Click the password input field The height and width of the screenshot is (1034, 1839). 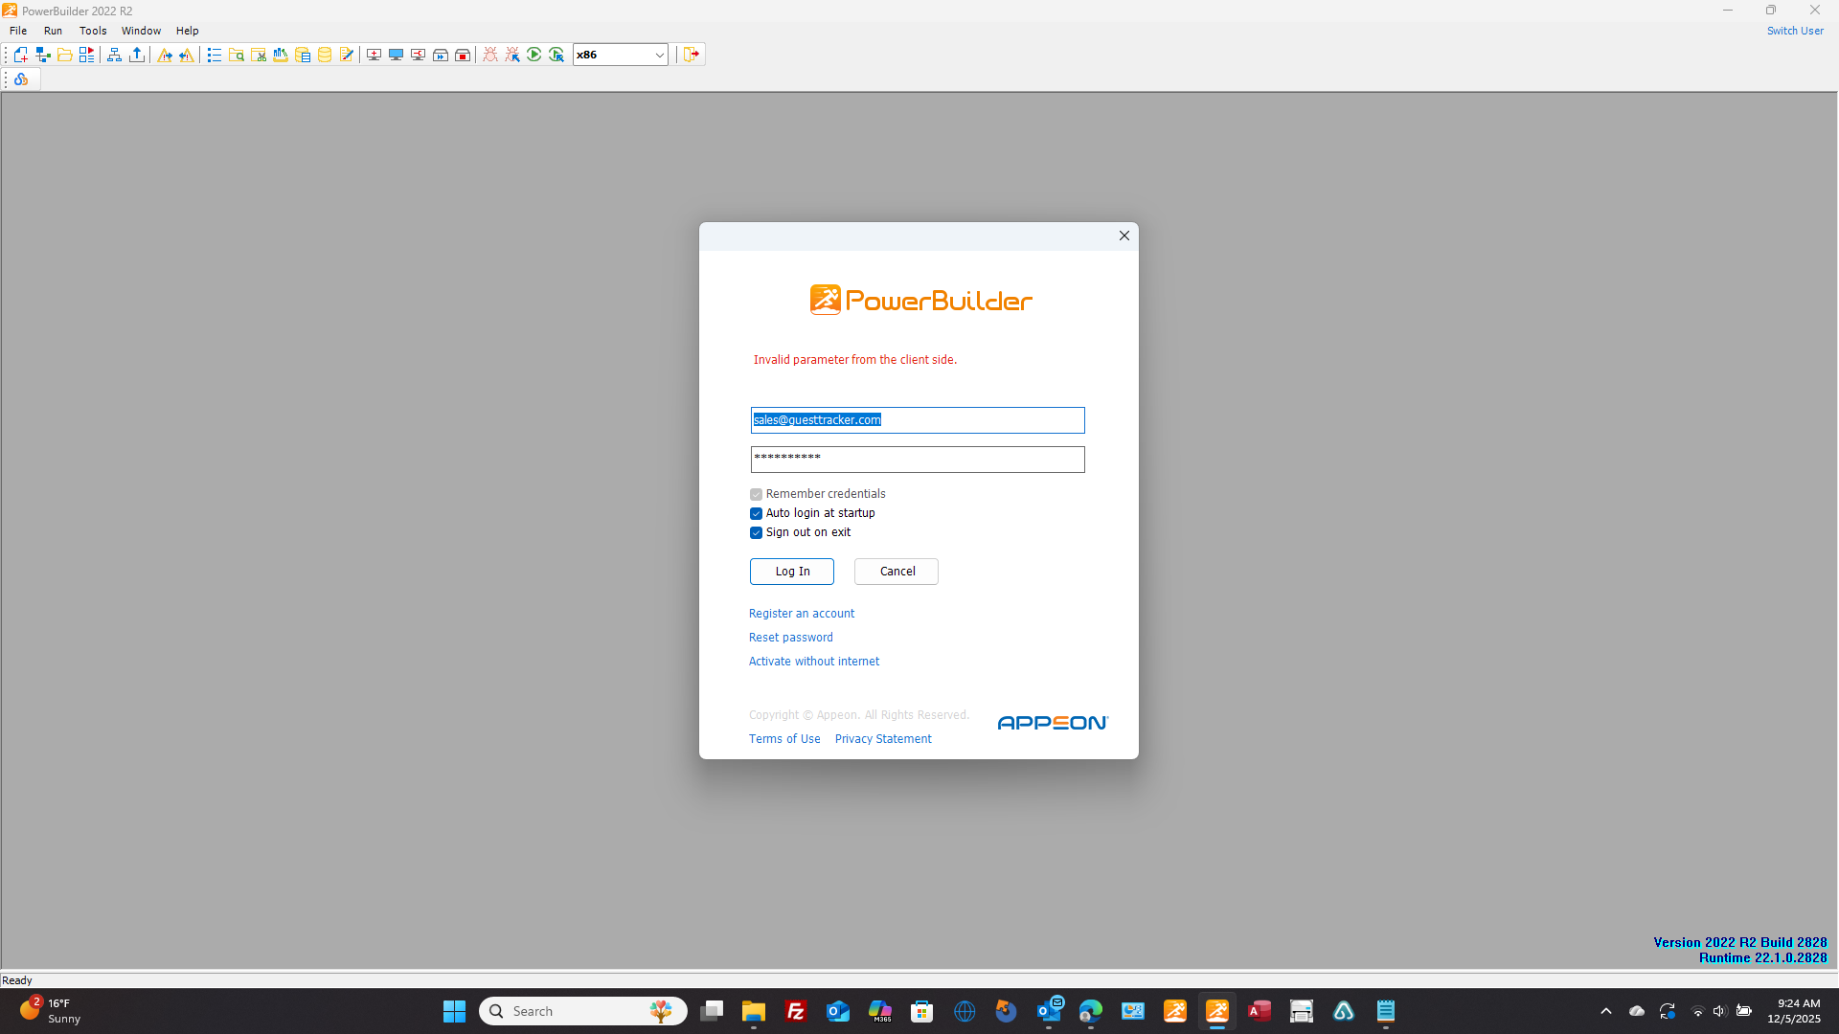917,460
